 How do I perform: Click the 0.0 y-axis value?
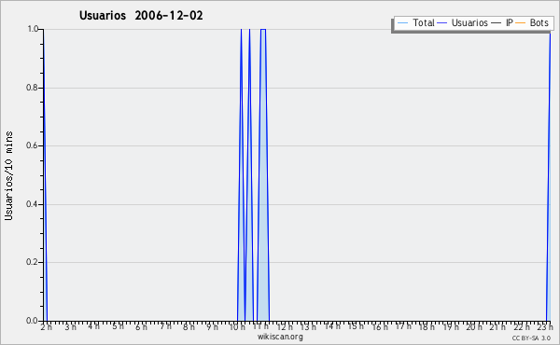pos(32,321)
